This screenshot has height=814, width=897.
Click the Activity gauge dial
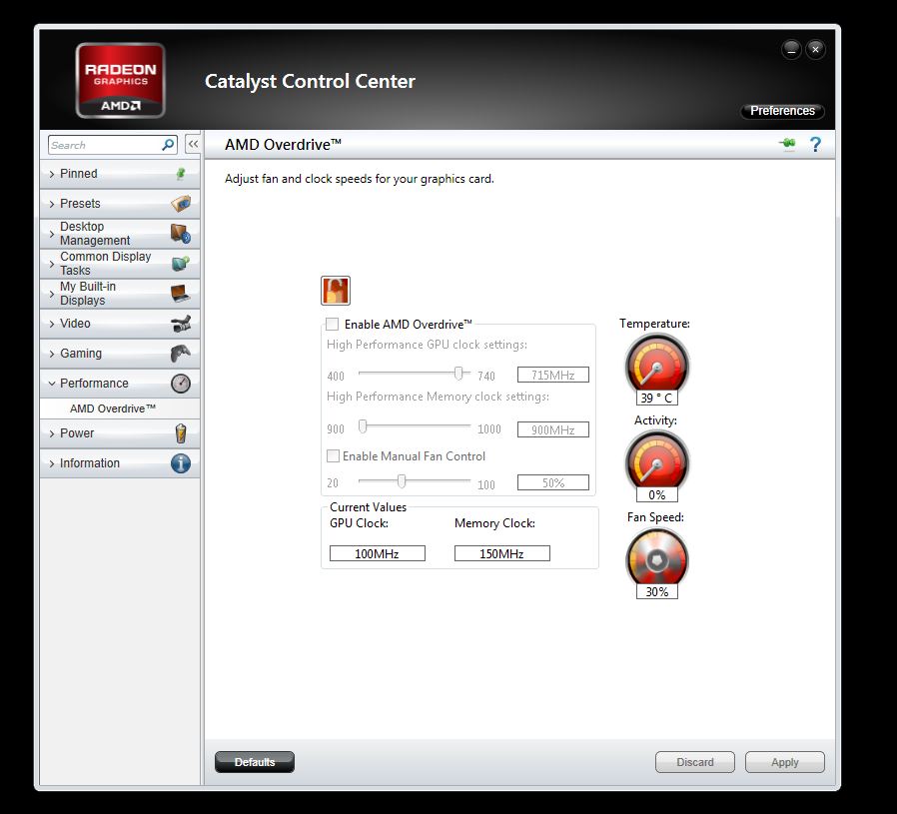coord(656,461)
